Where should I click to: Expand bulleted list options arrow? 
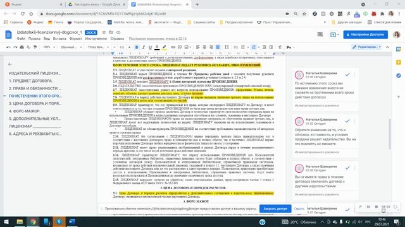click(248, 47)
